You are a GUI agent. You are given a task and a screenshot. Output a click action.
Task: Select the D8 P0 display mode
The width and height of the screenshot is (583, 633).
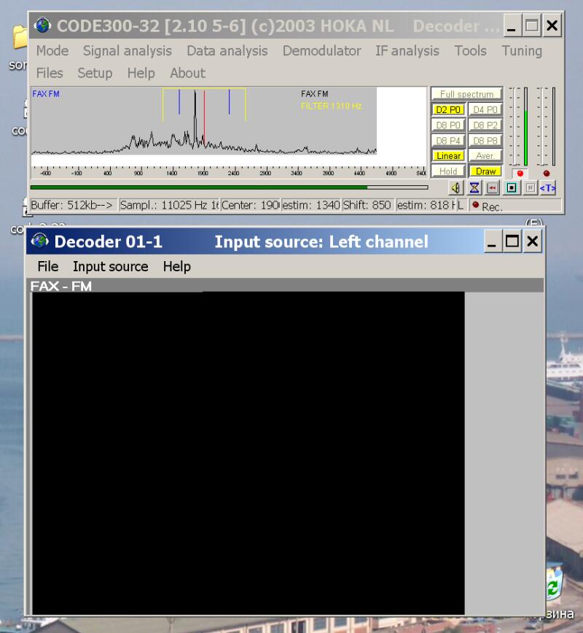click(x=448, y=125)
